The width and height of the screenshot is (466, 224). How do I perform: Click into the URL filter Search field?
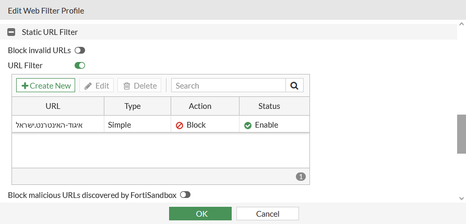coord(229,86)
